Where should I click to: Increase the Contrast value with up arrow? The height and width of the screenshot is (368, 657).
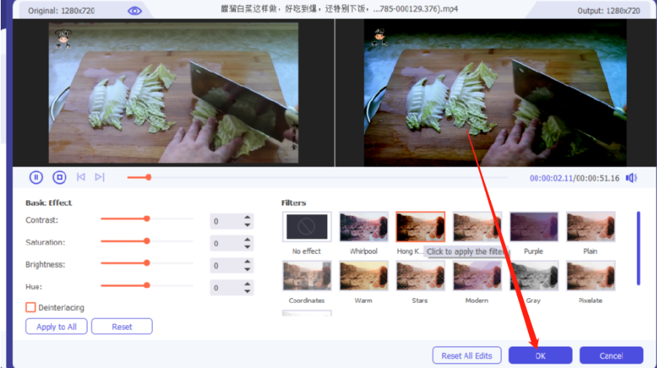point(247,218)
